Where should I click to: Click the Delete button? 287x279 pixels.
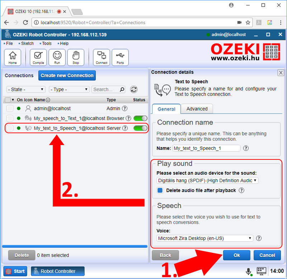(22, 255)
